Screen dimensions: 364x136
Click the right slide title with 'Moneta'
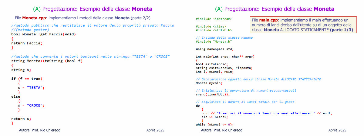[x=275, y=9]
